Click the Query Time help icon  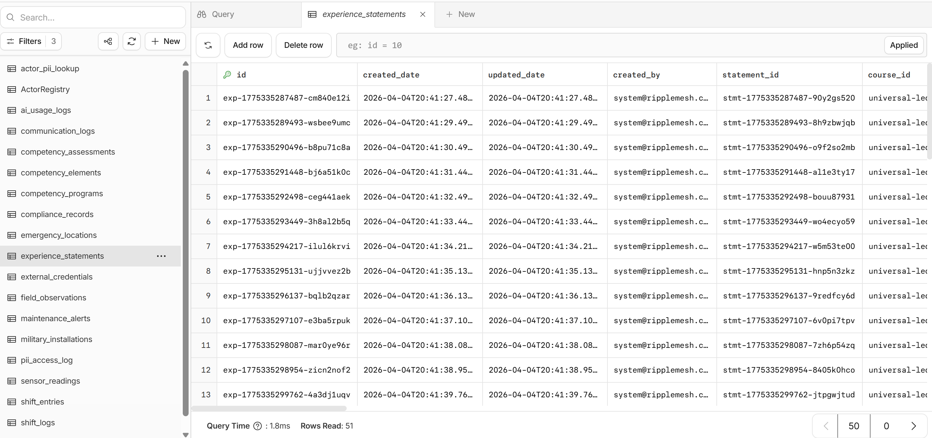258,426
